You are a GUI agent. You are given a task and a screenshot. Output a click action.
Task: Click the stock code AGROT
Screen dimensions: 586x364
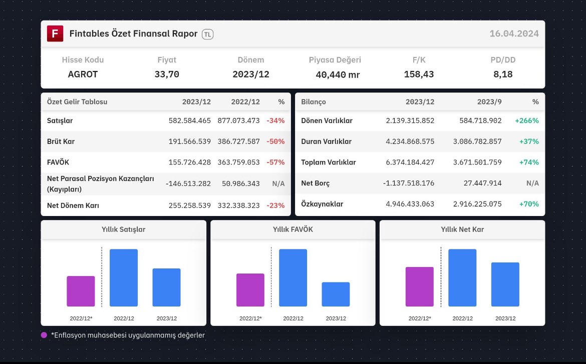coord(83,74)
